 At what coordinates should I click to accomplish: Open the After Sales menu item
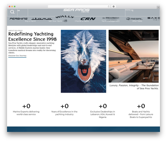tap(137, 21)
